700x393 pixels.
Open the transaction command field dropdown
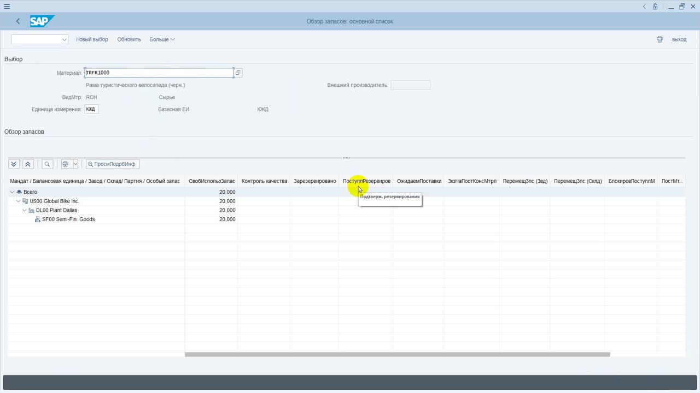pos(65,39)
